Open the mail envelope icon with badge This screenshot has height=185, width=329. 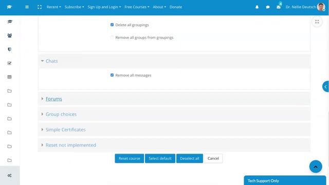click(x=279, y=7)
